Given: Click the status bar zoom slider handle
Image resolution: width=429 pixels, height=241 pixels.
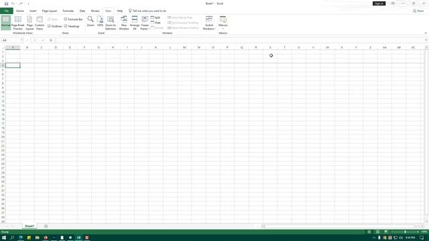Looking at the screenshot, I should point(405,232).
